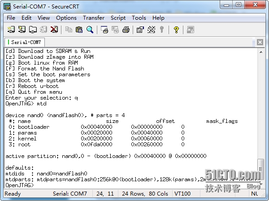The width and height of the screenshot is (269, 201).
Task: Click the 'VT100' status bar entry
Action: [x=182, y=194]
